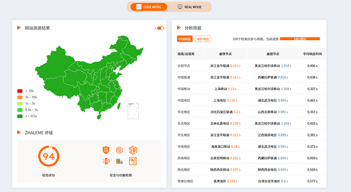Select the 海外地区 tab
Image resolution: width=351 pixels, height=192 pixels.
(x=203, y=39)
